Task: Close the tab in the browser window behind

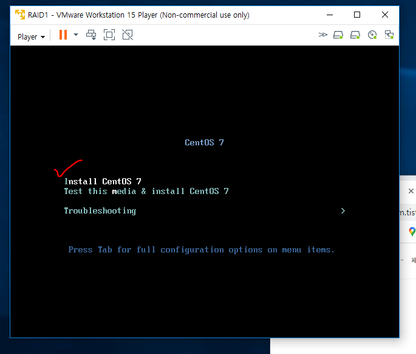Action: click(x=411, y=191)
